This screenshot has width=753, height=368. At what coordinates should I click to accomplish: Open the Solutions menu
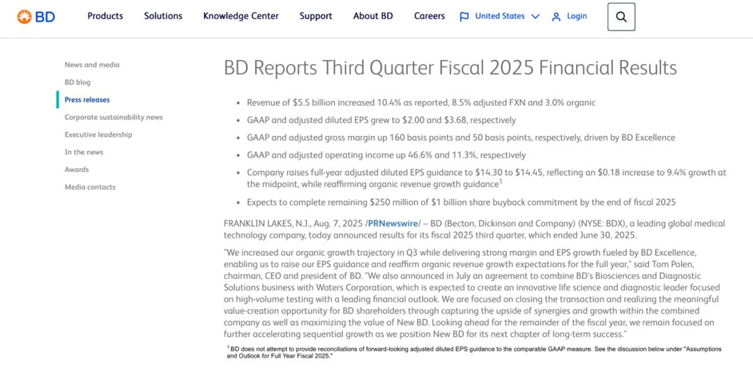163,16
